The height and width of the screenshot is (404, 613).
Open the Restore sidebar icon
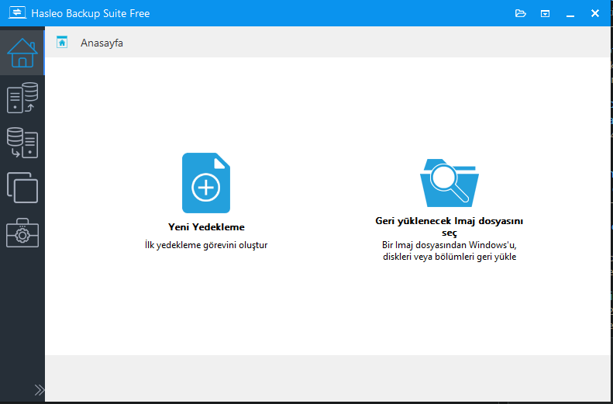pos(22,143)
